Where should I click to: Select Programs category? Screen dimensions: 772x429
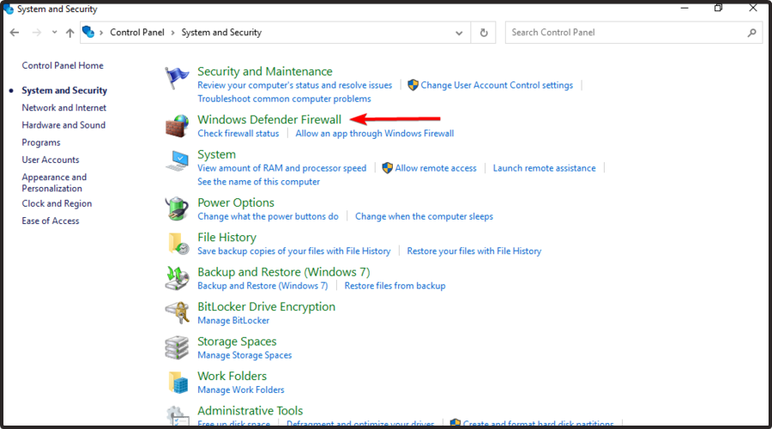41,142
